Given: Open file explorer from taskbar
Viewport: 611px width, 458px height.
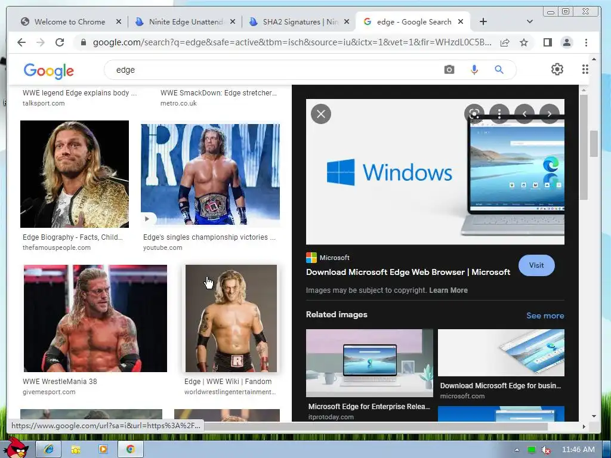Looking at the screenshot, I should click(76, 450).
